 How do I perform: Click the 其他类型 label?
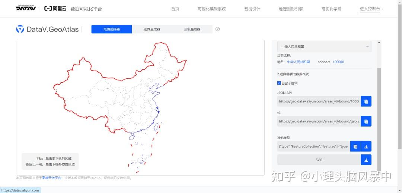[x=284, y=138]
